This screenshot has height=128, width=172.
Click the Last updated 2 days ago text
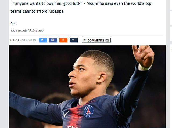click(x=27, y=30)
